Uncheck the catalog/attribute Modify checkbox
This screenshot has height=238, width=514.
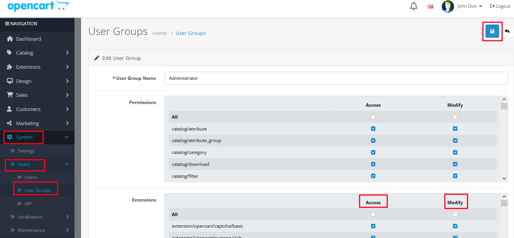point(455,129)
